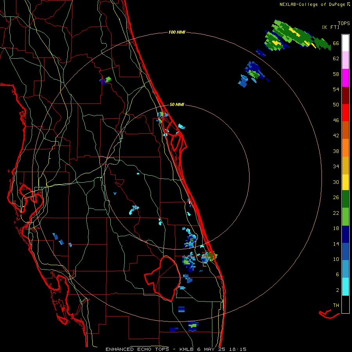Click the white swatch in the tops legend
352x352 pixels.
pyautogui.click(x=345, y=43)
